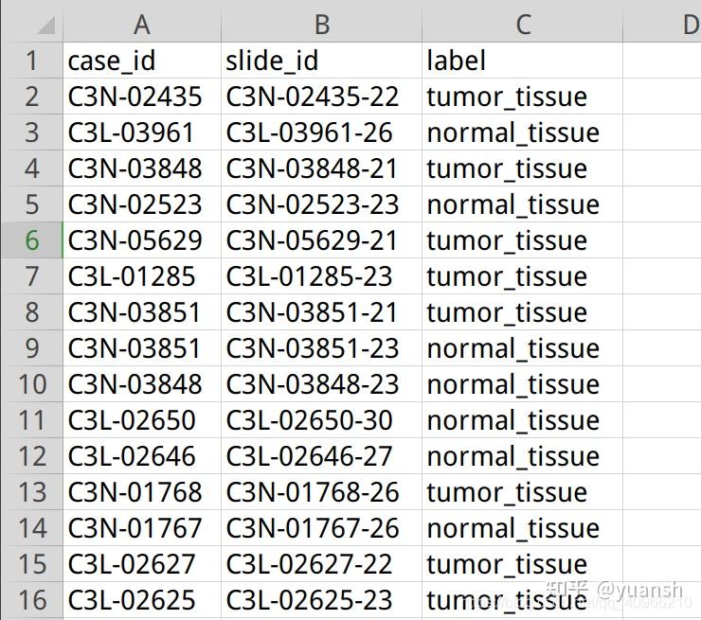Select column C header
Viewport: 701px width, 620px height.
pos(522,25)
